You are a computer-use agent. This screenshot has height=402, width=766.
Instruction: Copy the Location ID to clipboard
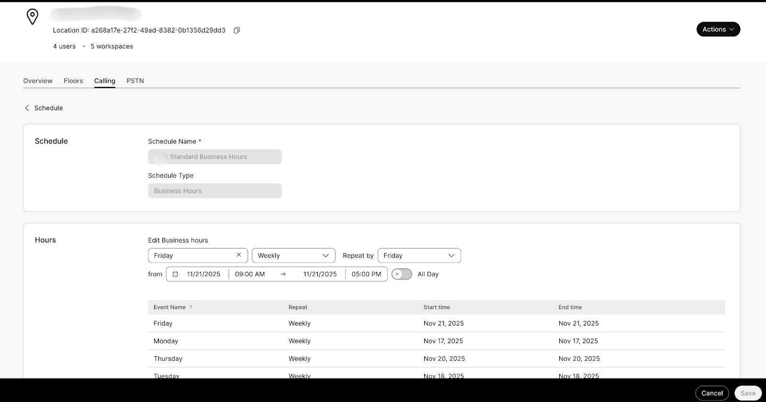[x=237, y=30]
